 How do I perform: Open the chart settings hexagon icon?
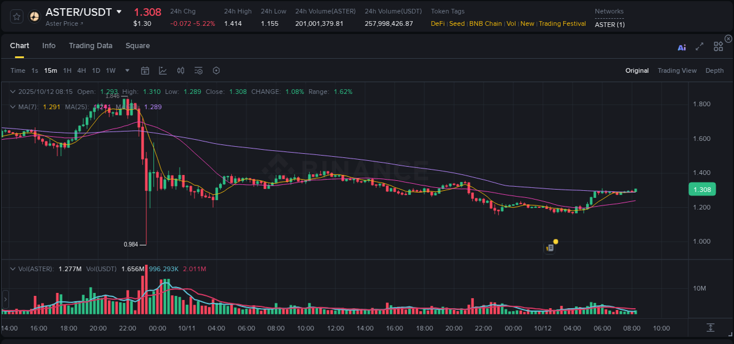[216, 70]
